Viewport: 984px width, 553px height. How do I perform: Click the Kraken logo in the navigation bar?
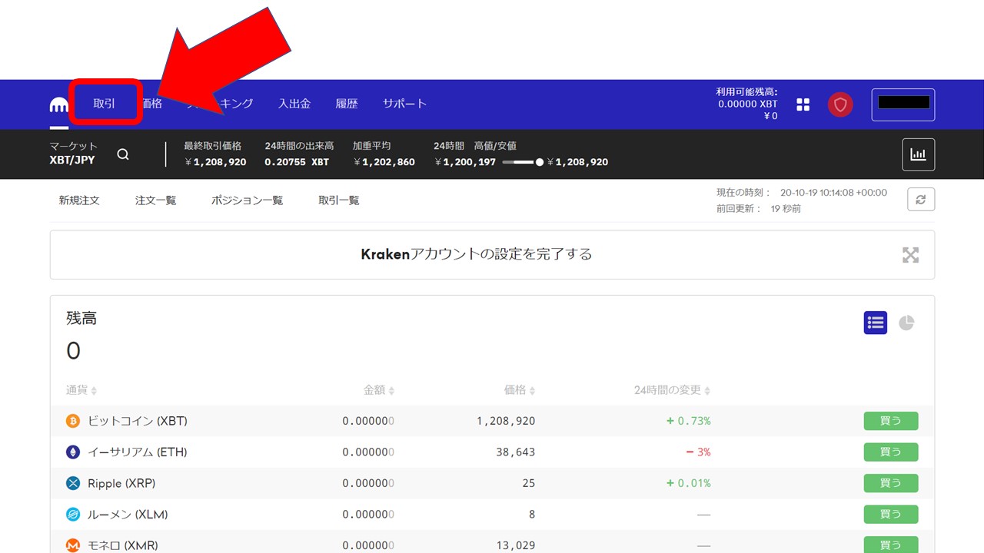(58, 104)
